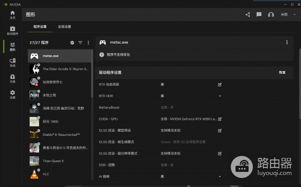The height and width of the screenshot is (187, 301).
Task: Open the Home page in sidebar
Action: click(13, 15)
